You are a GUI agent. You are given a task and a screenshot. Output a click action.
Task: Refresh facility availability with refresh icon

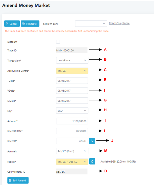pos(92,162)
